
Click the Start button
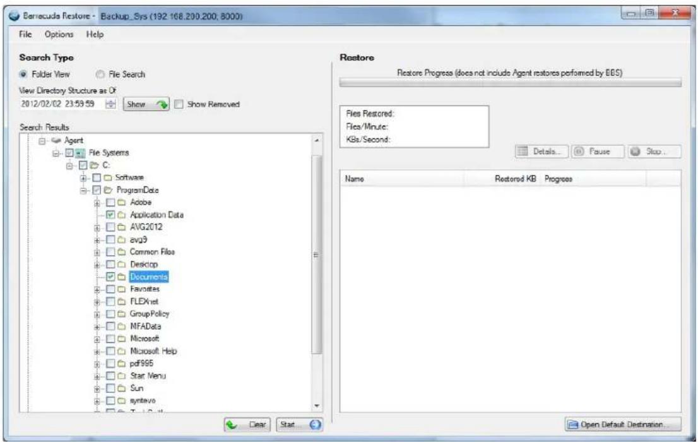(299, 424)
